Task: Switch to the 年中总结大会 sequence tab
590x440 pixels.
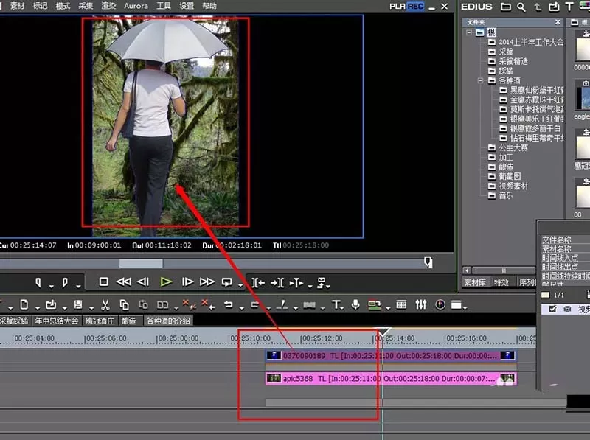Action: coord(57,321)
